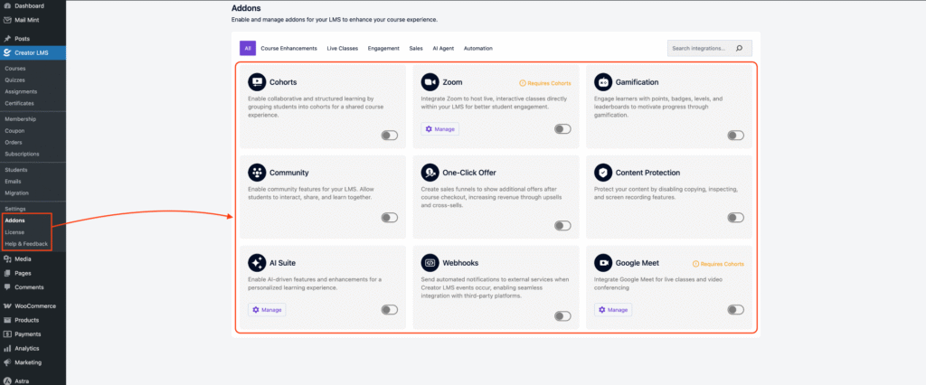This screenshot has height=385, width=926.
Task: Click the Marketing megaphone icon
Action: point(7,362)
